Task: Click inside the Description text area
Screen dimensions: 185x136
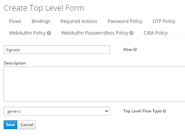Action: [94, 84]
